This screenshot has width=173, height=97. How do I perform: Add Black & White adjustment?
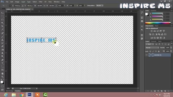pos(156,34)
